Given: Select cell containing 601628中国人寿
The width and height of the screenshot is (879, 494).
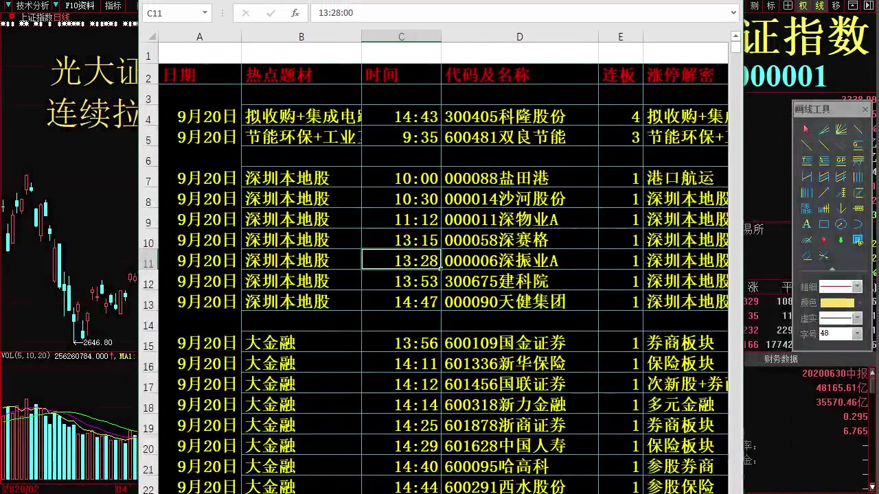Looking at the screenshot, I should pyautogui.click(x=519, y=446).
